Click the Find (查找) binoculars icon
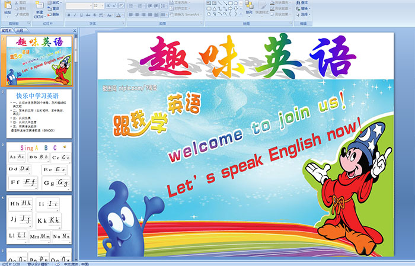 pyautogui.click(x=298, y=2)
